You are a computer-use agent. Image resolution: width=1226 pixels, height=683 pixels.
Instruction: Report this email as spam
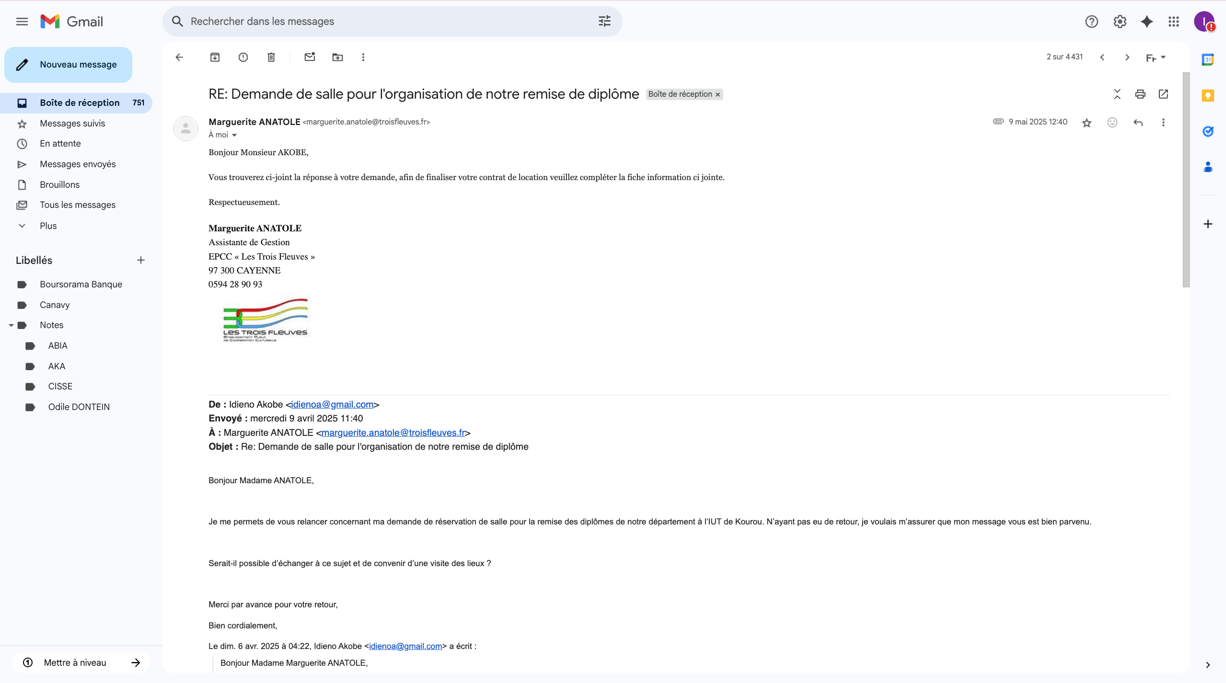243,57
